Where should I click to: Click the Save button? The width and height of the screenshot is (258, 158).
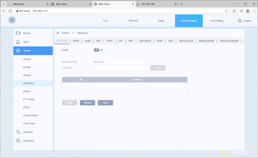(x=105, y=103)
